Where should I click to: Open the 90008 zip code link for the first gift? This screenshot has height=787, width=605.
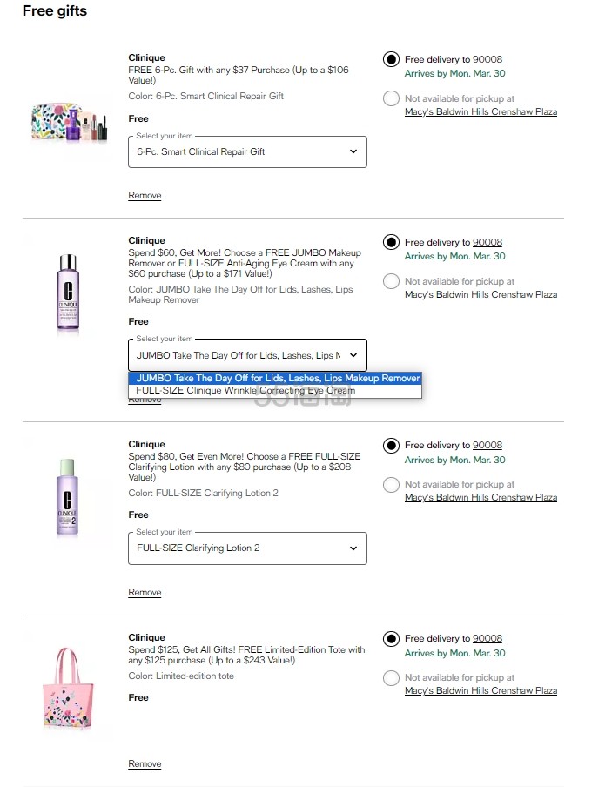pos(487,60)
